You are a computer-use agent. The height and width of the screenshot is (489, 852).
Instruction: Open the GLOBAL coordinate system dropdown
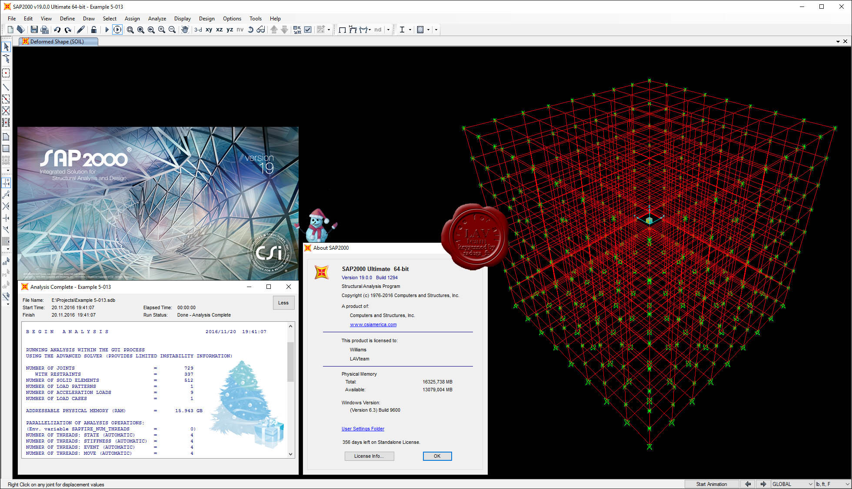point(792,484)
